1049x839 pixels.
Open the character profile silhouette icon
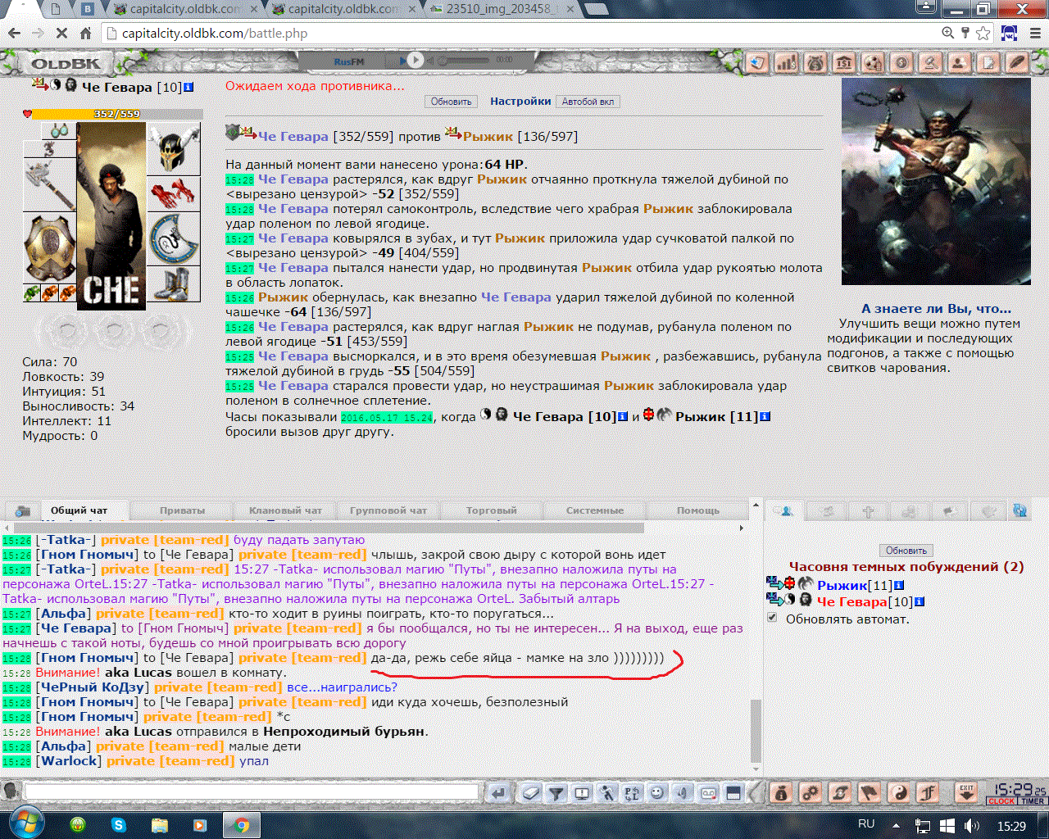click(x=959, y=62)
